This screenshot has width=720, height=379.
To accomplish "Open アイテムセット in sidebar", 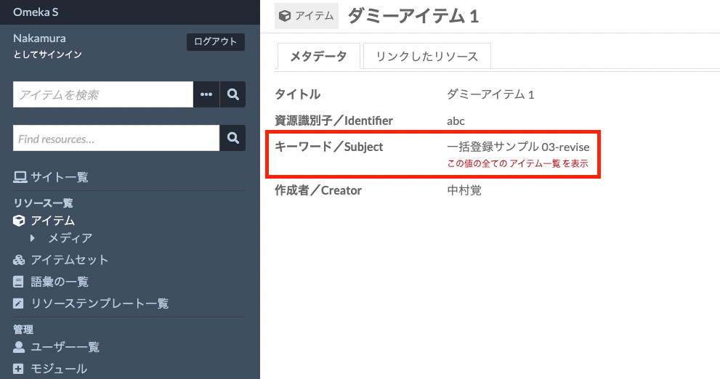I will 70,260.
